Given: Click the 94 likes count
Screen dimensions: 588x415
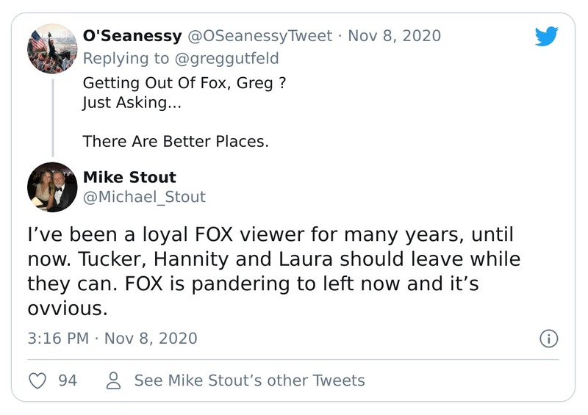Looking at the screenshot, I should (68, 380).
